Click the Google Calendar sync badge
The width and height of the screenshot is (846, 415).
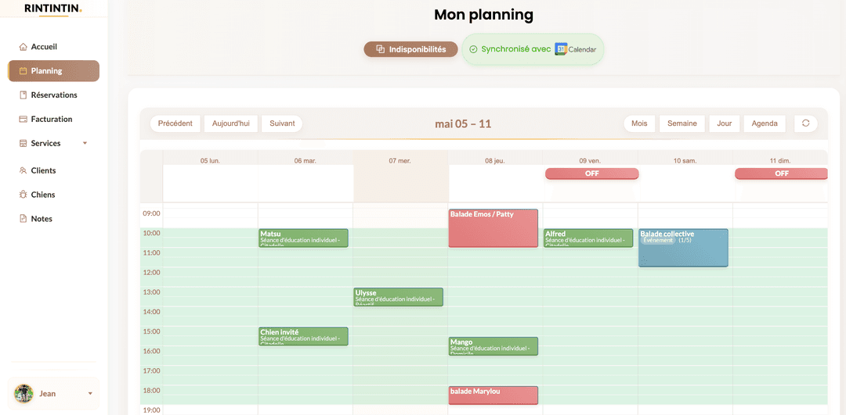[x=533, y=49]
